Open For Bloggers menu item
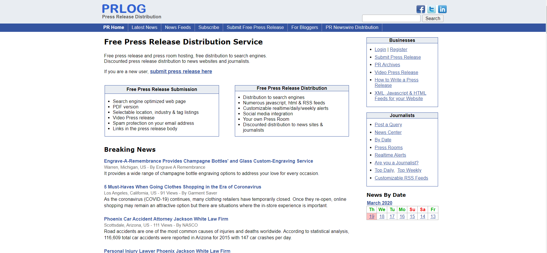This screenshot has height=253, width=547. [x=305, y=27]
